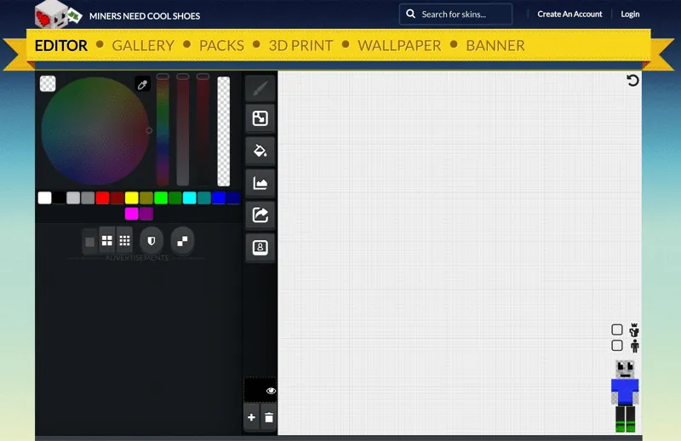
Task: Open the GALLERY tab
Action: pos(143,46)
